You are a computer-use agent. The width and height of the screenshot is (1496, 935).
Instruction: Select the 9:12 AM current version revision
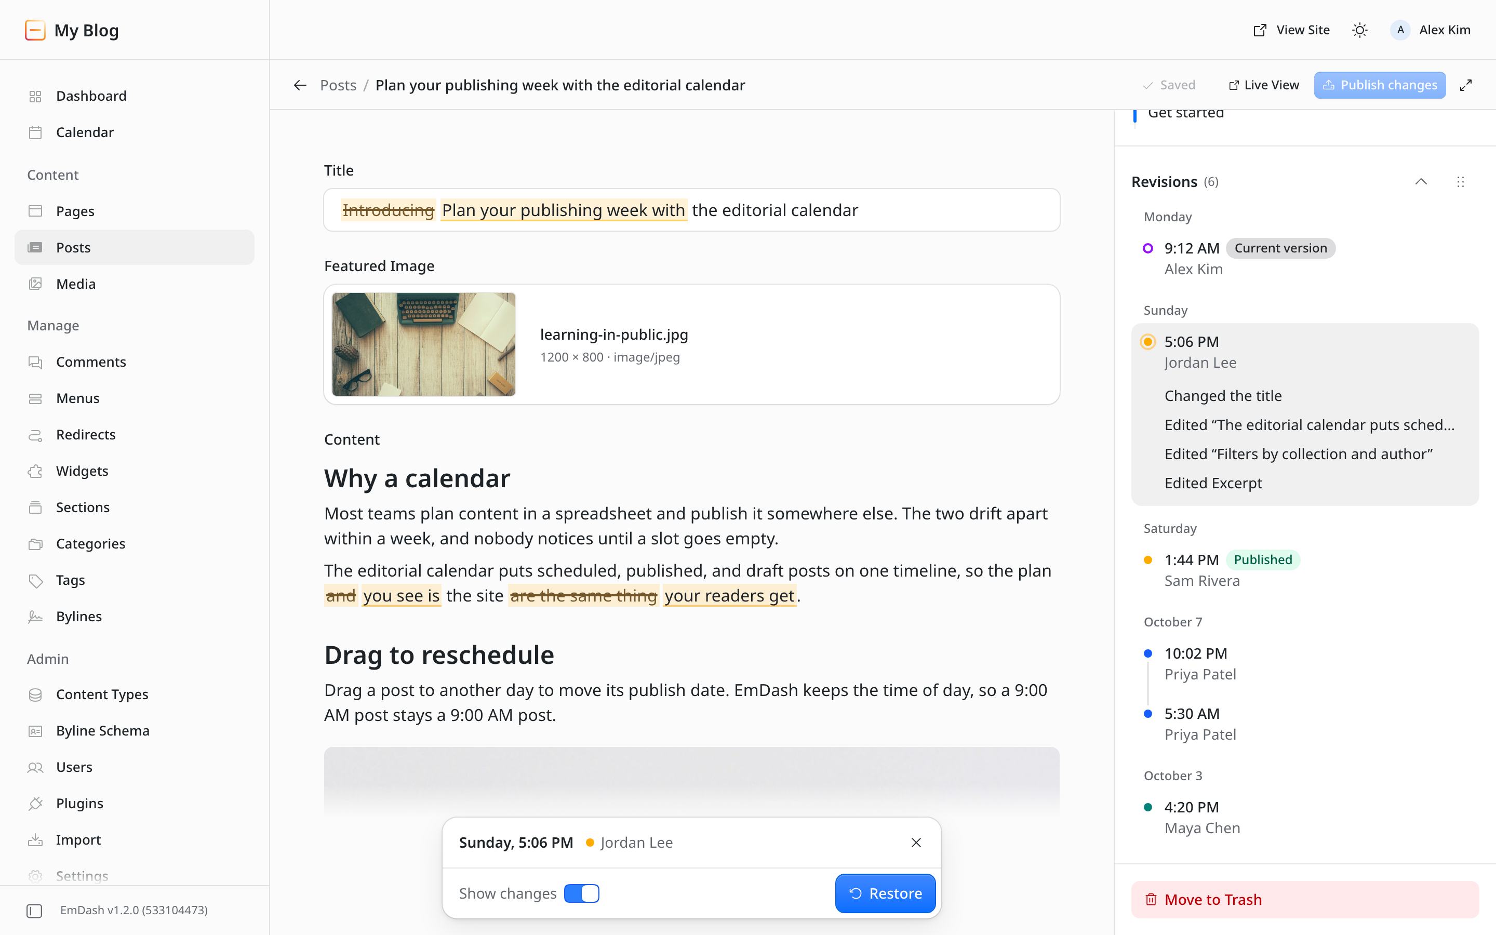(x=1304, y=258)
